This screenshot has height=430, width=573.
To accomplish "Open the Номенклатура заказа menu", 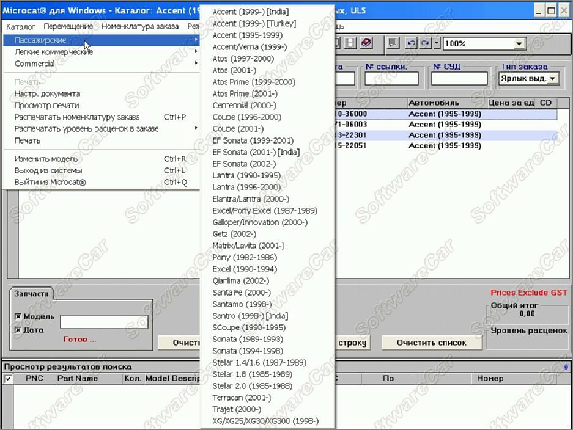I will click(140, 26).
